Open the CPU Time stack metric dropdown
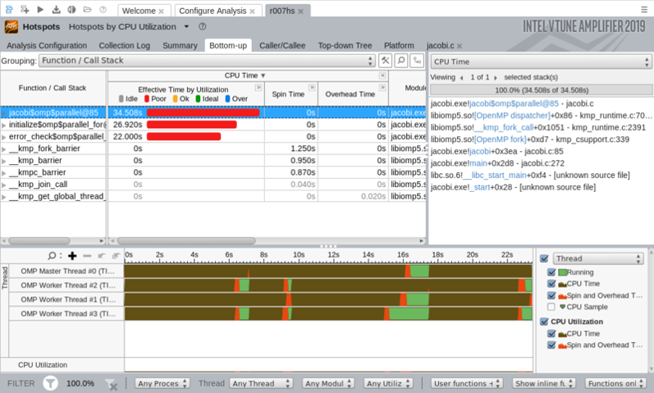This screenshot has width=654, height=393. click(x=541, y=62)
